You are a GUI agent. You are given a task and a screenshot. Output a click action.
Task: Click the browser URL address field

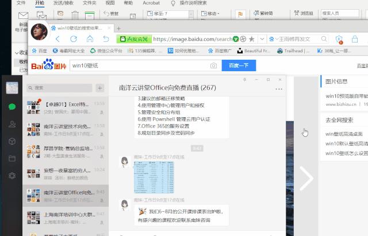(193, 39)
